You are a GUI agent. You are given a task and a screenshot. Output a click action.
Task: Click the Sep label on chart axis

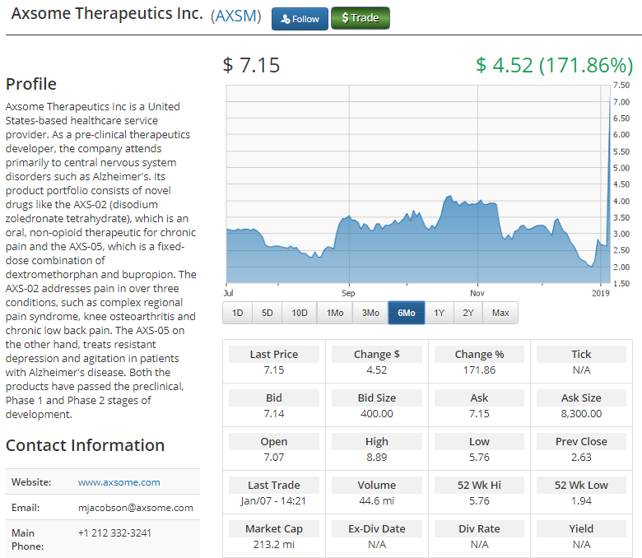(x=348, y=293)
